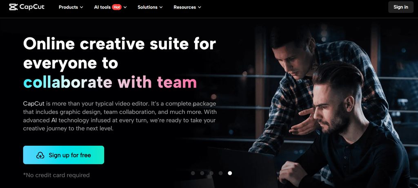Expand the Resources chevron arrow
The image size is (418, 188).
pyautogui.click(x=199, y=7)
